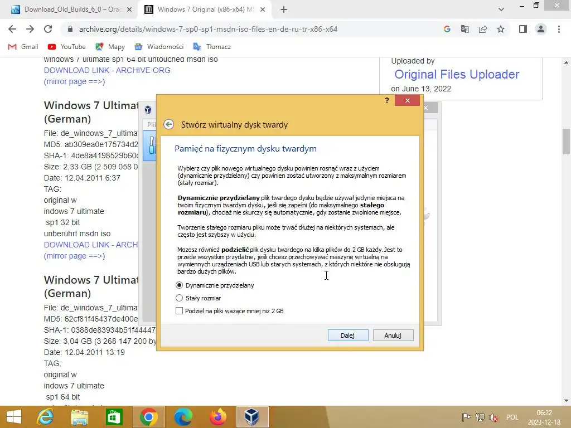Click the POL language indicator
The width and height of the screenshot is (571, 428).
coord(512,417)
